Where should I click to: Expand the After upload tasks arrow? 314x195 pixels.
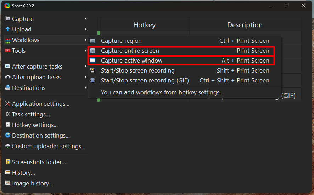coord(86,77)
